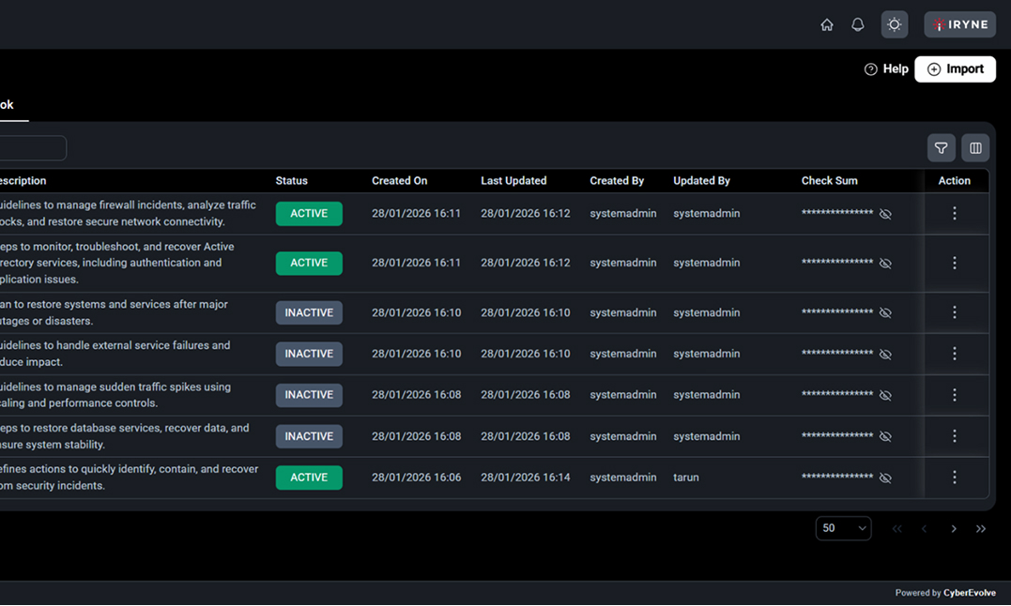The image size is (1011, 606).
Task: Show checksum for the row updated by tarun
Action: [x=885, y=477]
